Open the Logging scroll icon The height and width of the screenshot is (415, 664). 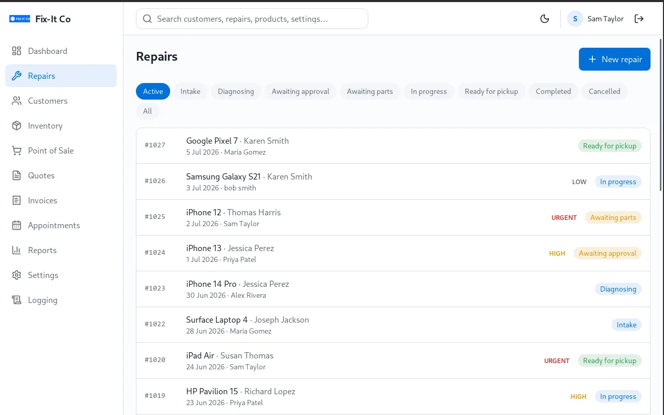pos(17,300)
